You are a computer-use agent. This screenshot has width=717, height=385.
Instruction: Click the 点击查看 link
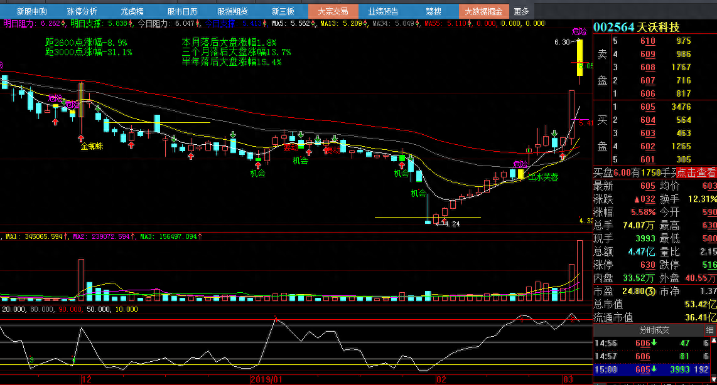696,172
